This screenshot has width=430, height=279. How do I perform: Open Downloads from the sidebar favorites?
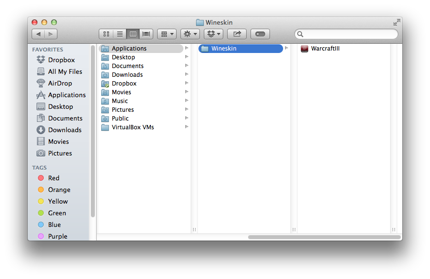point(59,130)
